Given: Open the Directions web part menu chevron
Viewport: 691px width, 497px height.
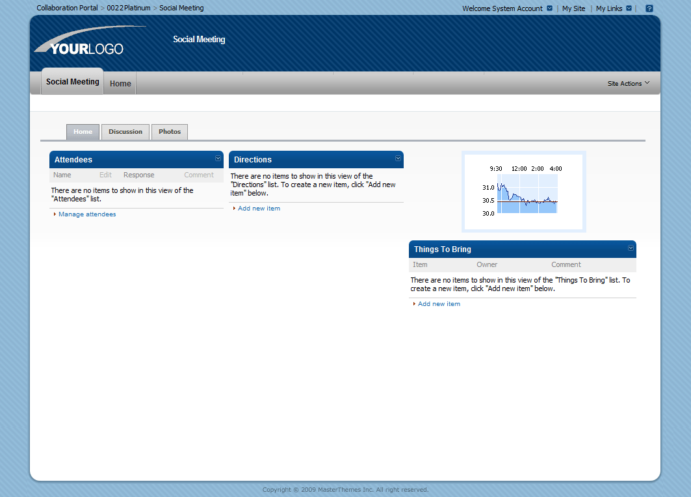Looking at the screenshot, I should coord(397,159).
